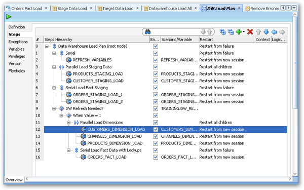Collapse the When Value = 1 node
This screenshot has width=304, height=190.
[61, 116]
